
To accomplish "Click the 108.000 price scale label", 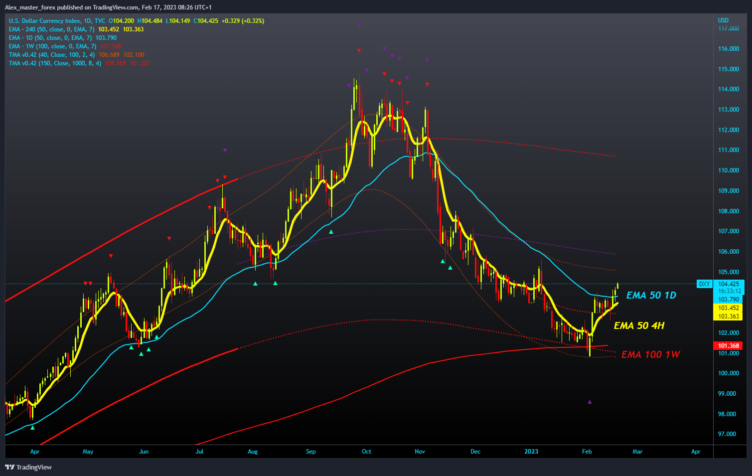I will pos(729,211).
